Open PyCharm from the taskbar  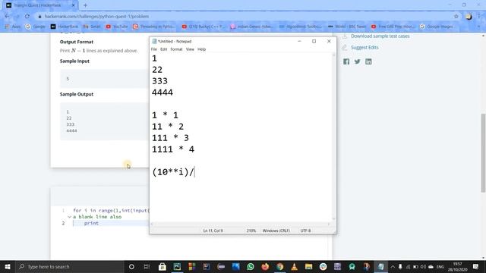click(177, 267)
